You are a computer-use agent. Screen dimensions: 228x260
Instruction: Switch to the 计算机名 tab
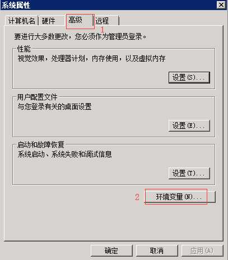(x=22, y=21)
